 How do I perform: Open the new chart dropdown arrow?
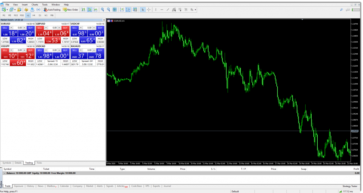[8, 10]
